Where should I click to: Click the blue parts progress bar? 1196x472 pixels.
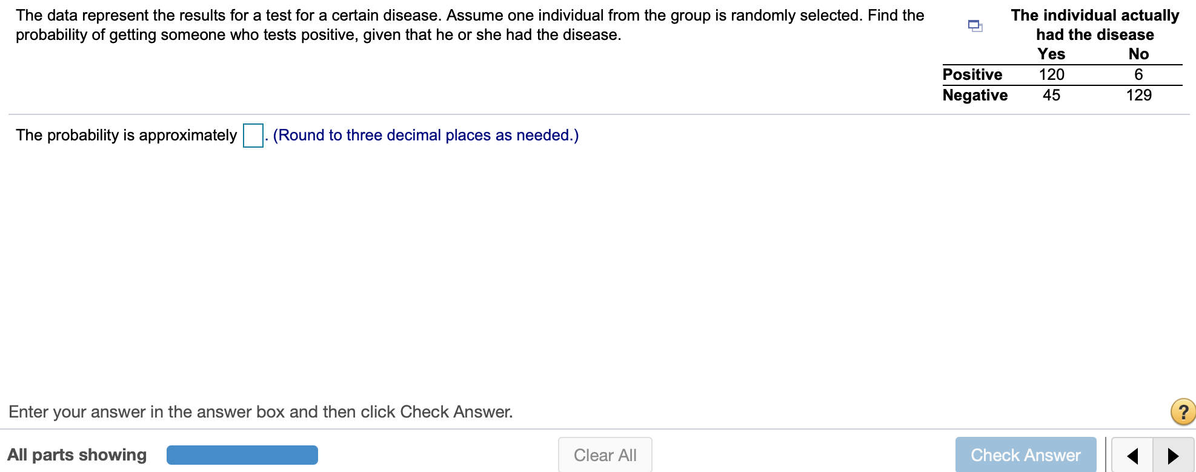[242, 455]
